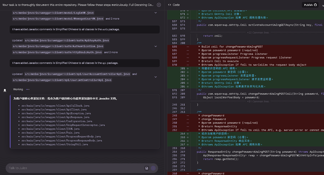The image size is (324, 175).
Task: Expand the api package updated files chevron
Action: coord(155,77)
